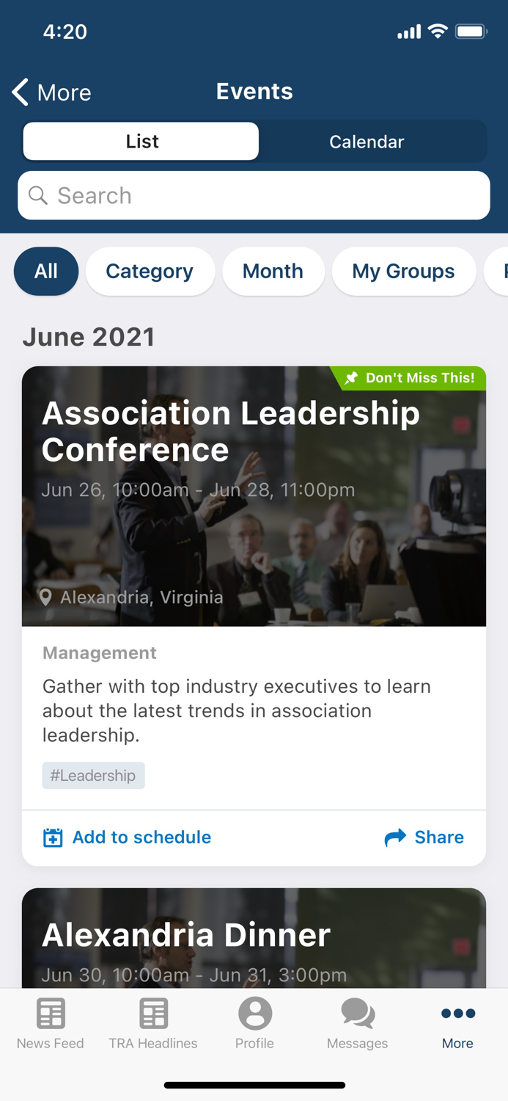Switch to the Calendar tab
This screenshot has height=1101, width=508.
[x=367, y=142]
